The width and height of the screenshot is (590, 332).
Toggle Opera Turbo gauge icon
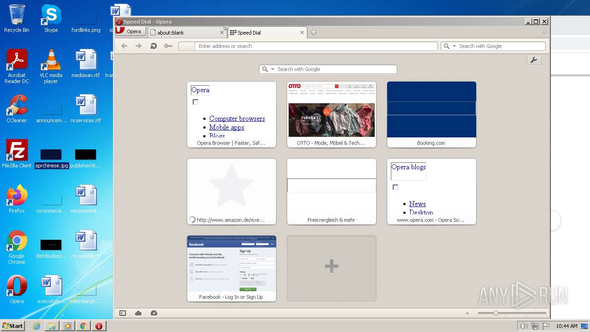(154, 313)
